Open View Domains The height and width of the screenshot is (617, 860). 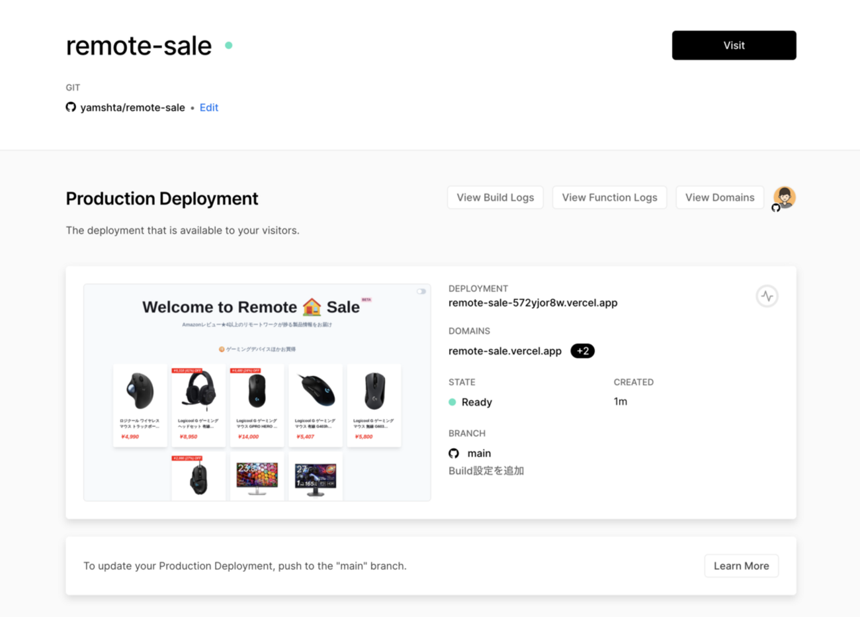point(719,197)
